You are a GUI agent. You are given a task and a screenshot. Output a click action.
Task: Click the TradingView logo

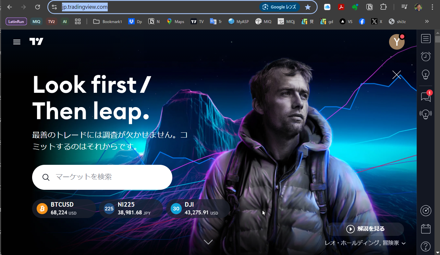[36, 42]
